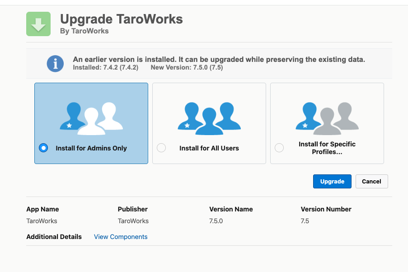Screen dimensions: 408x272
Task: Click the Version Number value 7.5
Action: [x=305, y=221]
